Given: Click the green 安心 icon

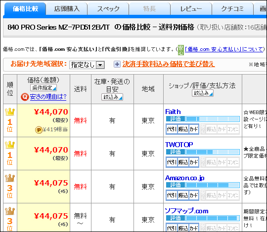Looking at the screenshot, I should pyautogui.click(x=180, y=50).
